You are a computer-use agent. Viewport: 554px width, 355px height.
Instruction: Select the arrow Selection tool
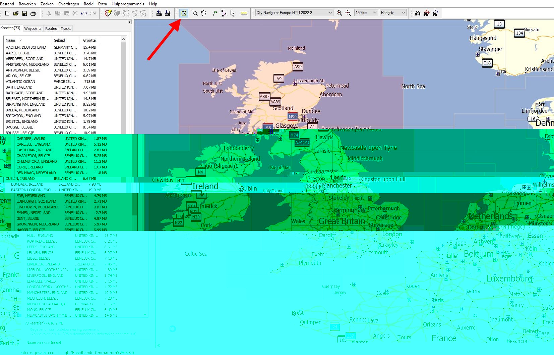[x=232, y=13]
